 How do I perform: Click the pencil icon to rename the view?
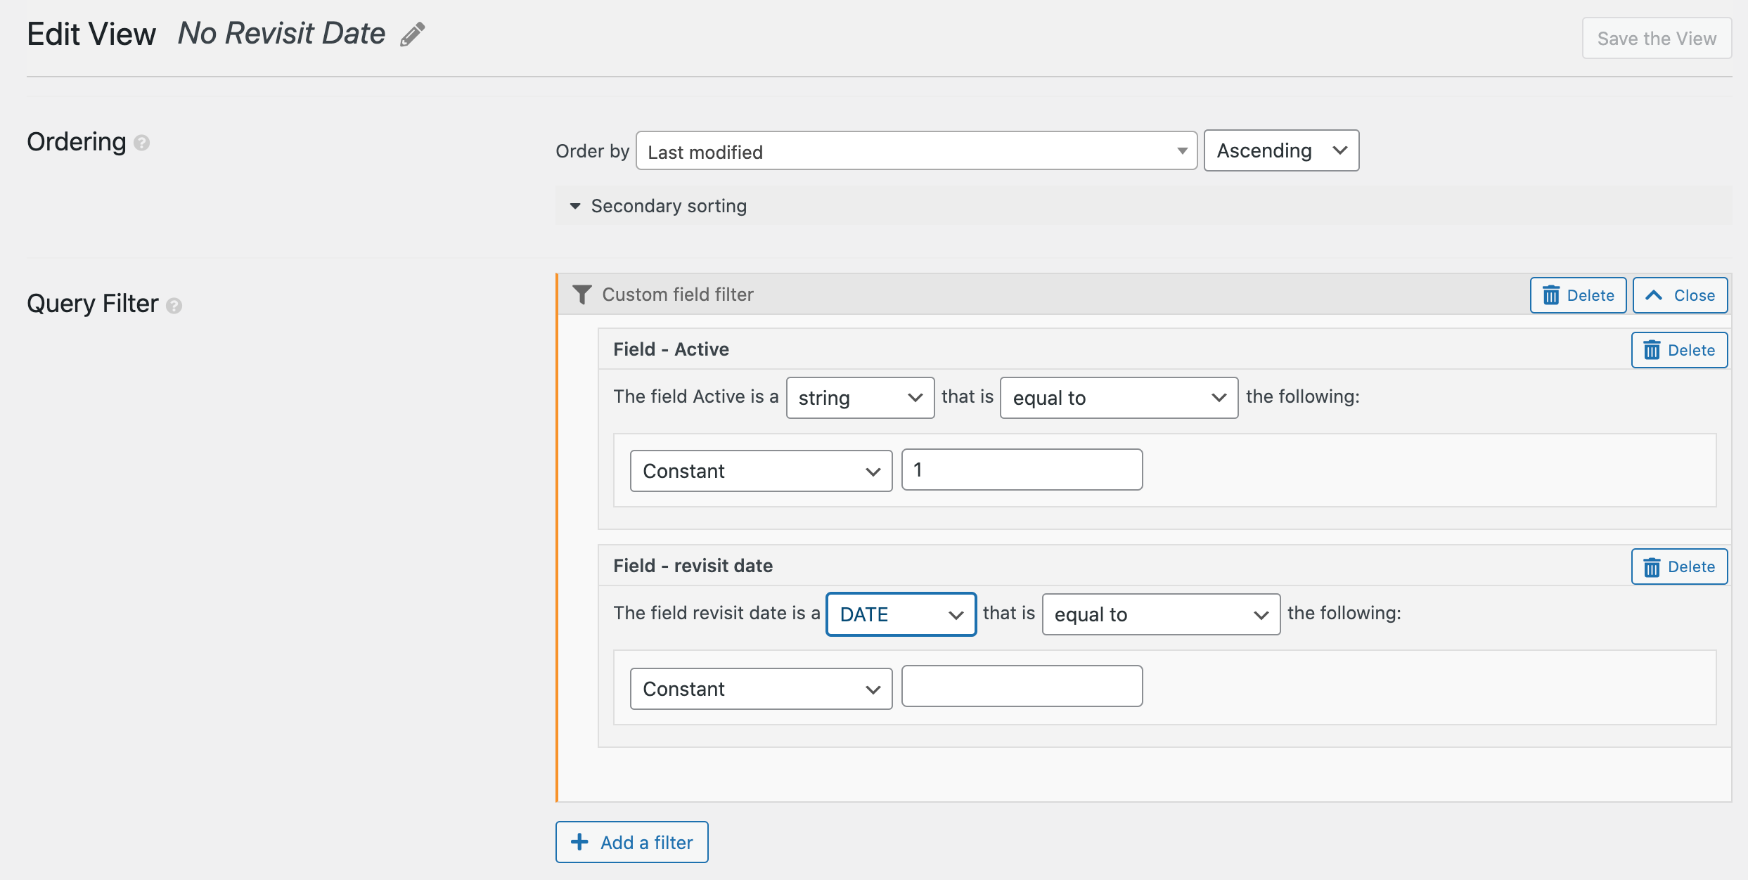click(x=413, y=34)
